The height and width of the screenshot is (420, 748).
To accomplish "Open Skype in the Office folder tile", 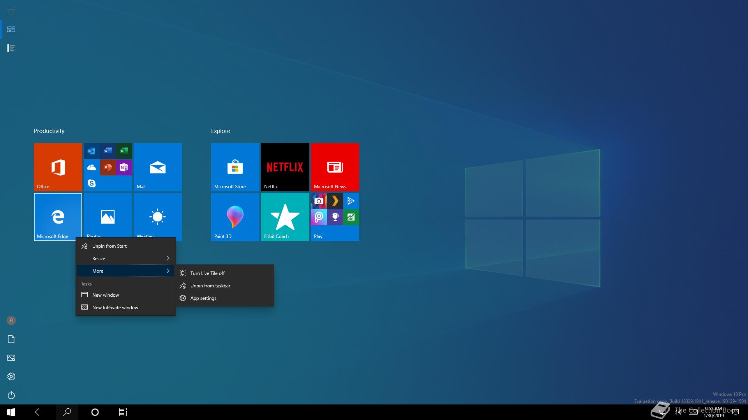I will [92, 183].
